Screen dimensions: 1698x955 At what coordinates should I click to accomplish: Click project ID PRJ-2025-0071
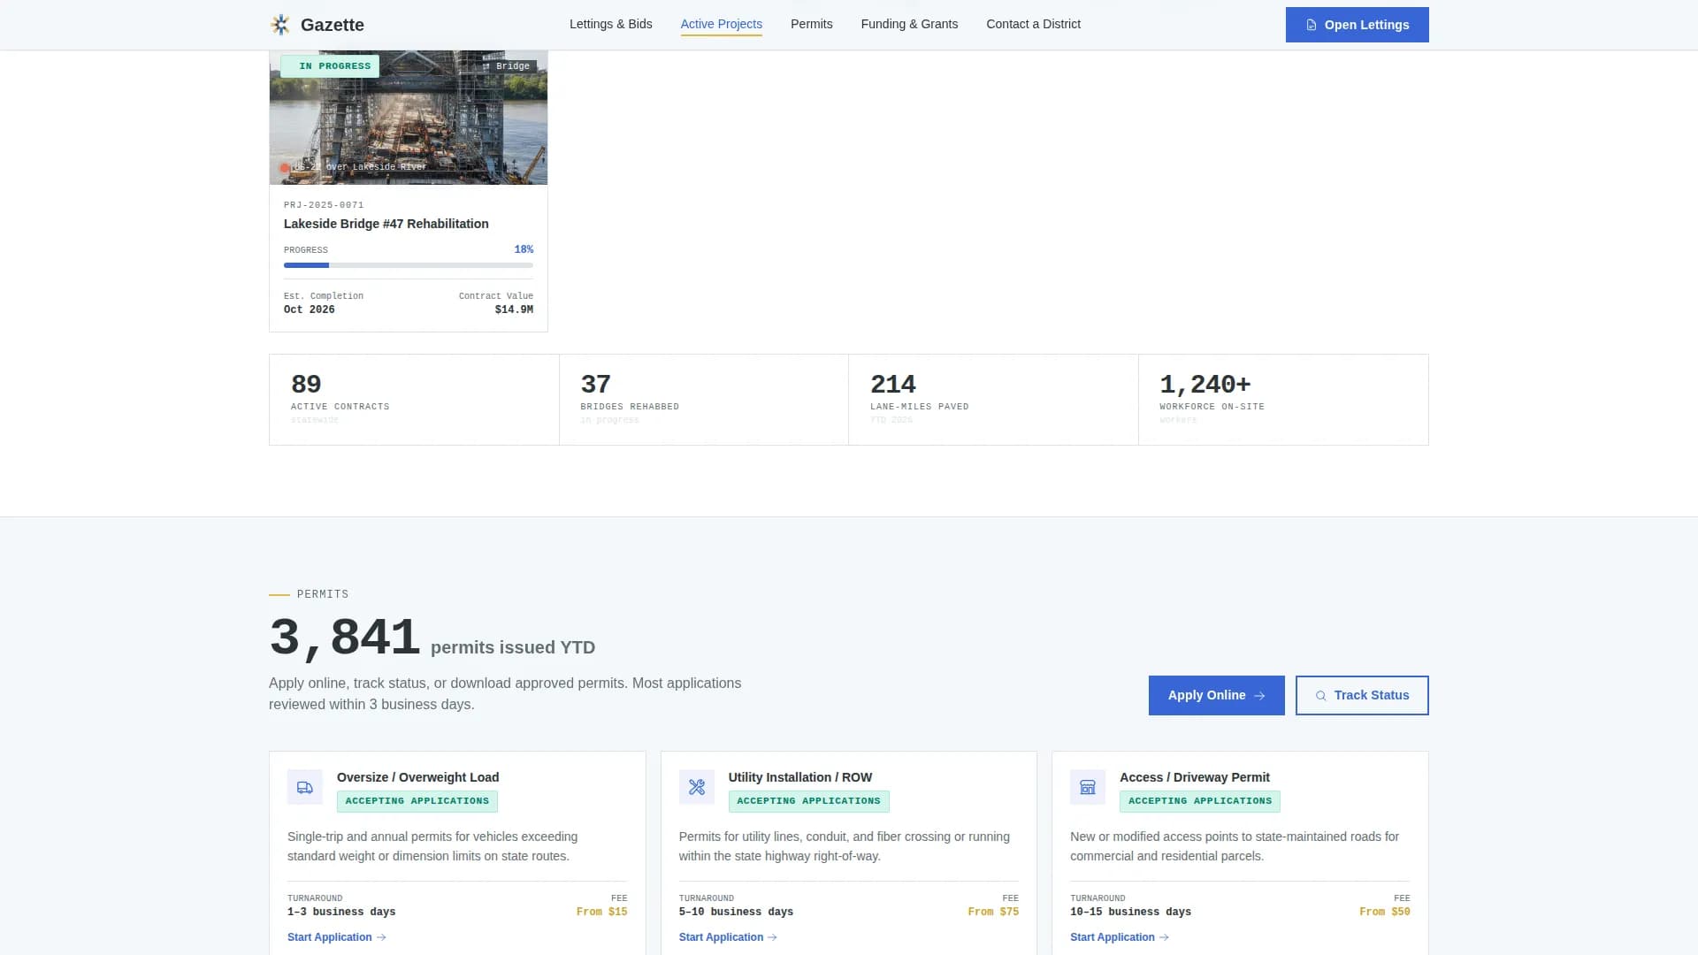pyautogui.click(x=324, y=205)
